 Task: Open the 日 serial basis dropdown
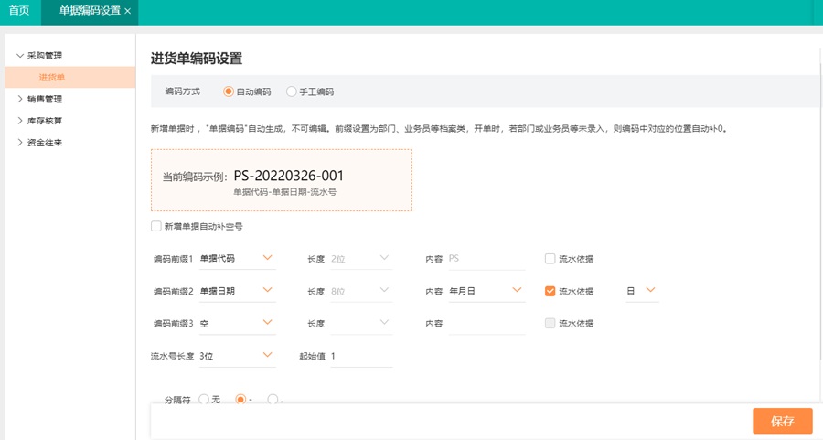pyautogui.click(x=642, y=291)
